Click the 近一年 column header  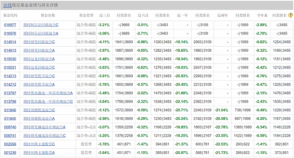[182, 16]
